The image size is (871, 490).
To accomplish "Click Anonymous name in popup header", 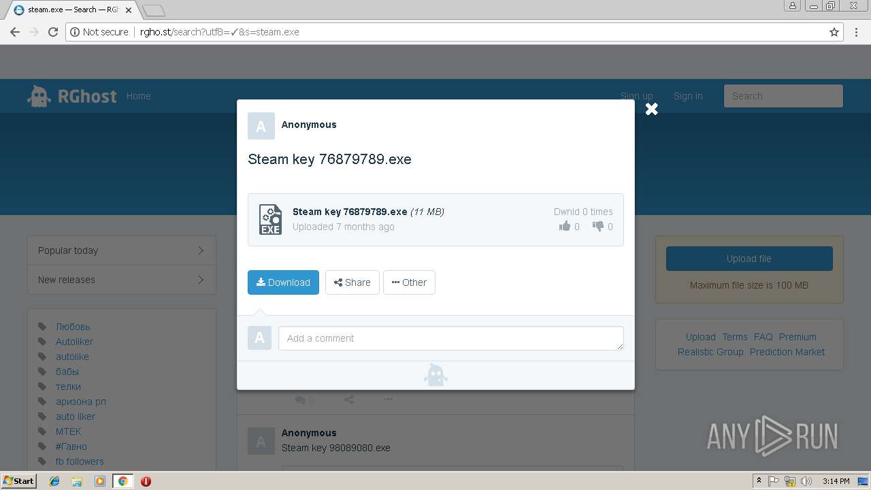I will [309, 125].
